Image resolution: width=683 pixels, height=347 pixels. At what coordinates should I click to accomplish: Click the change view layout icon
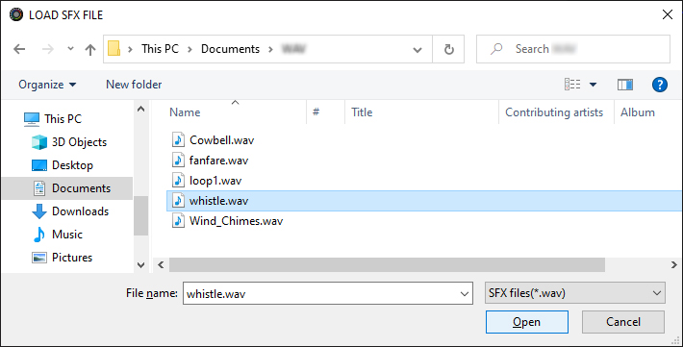pyautogui.click(x=572, y=84)
